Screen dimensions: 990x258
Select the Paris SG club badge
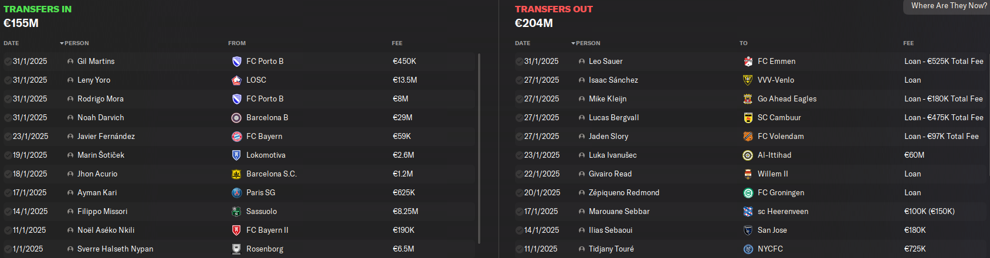click(236, 193)
